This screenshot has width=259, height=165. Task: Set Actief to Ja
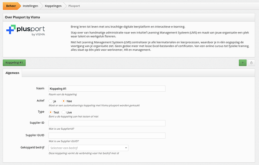pyautogui.click(x=51, y=101)
